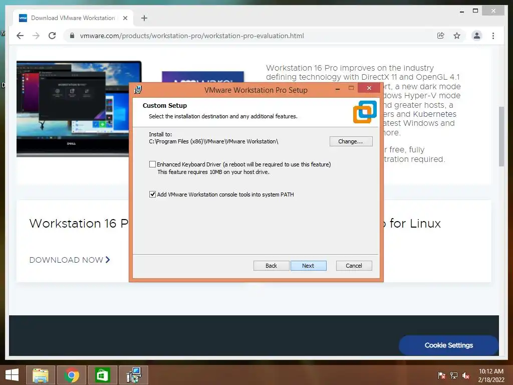The width and height of the screenshot is (513, 385).
Task: Close the VMware Workstation Pro Setup dialog
Action: point(369,88)
